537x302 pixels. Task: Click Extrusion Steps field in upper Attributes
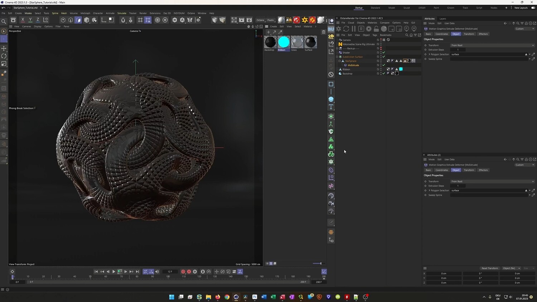[458, 50]
